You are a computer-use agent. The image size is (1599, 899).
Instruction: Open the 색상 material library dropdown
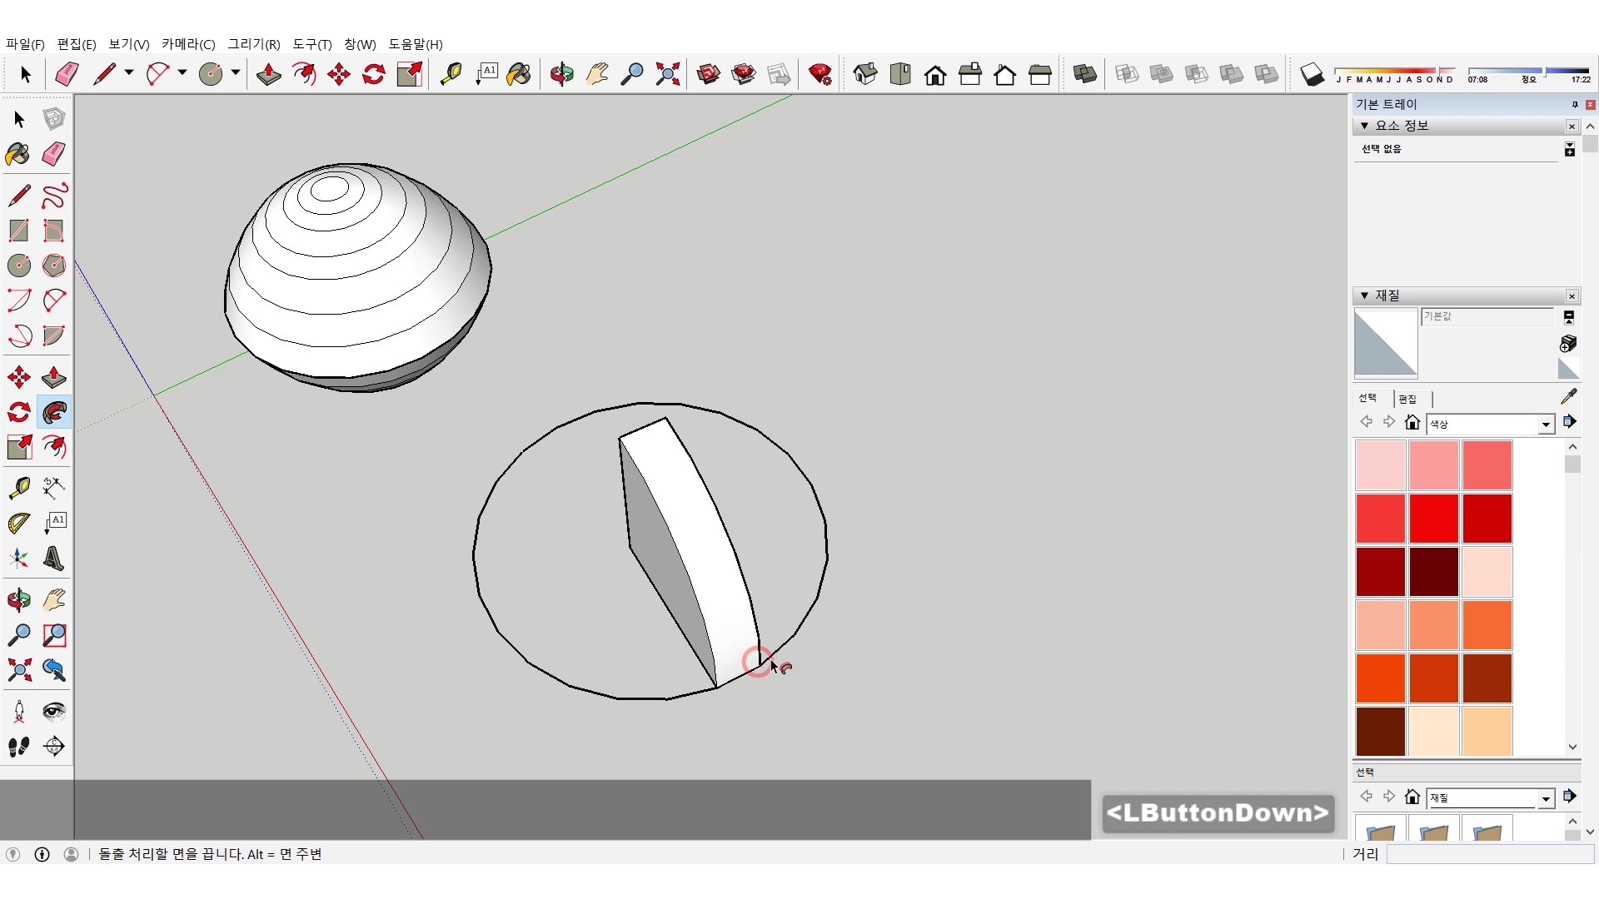point(1546,425)
